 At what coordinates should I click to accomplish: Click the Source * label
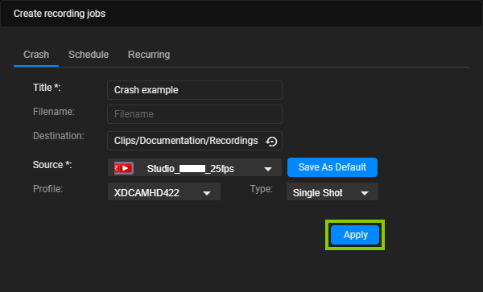click(x=52, y=165)
